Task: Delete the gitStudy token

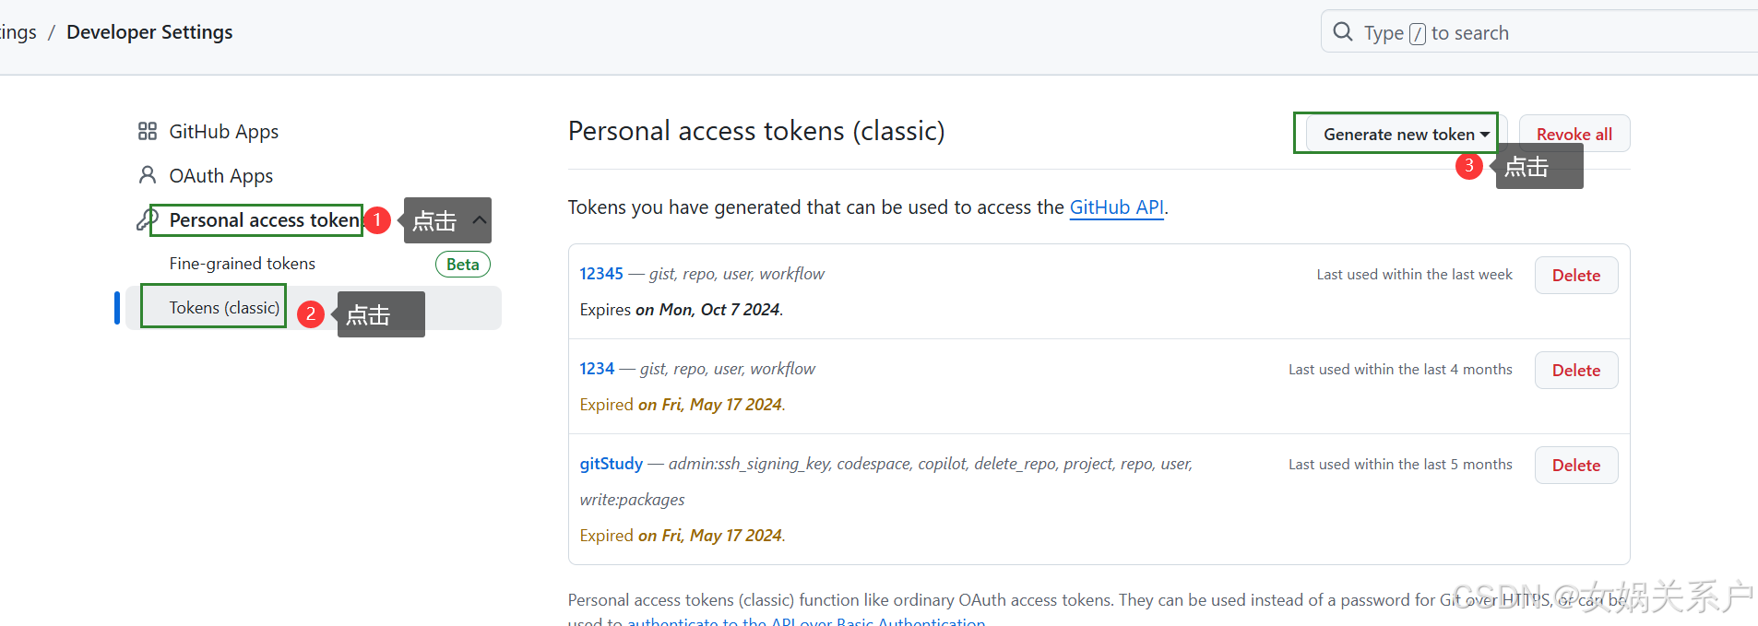Action: point(1575,465)
